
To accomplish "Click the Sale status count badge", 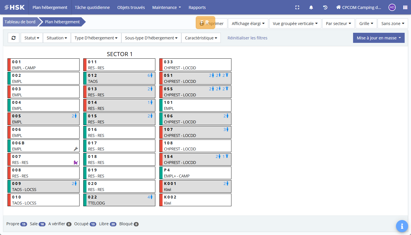I will (42, 224).
